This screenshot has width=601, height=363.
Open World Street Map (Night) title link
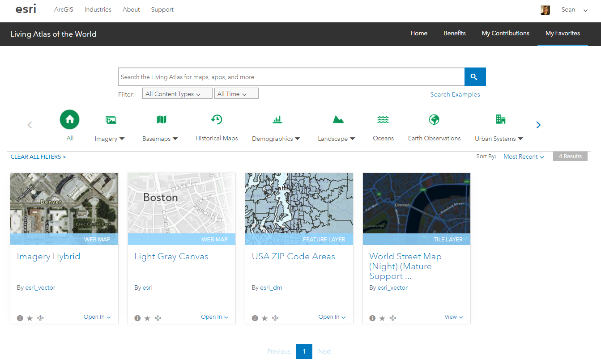[x=405, y=266]
